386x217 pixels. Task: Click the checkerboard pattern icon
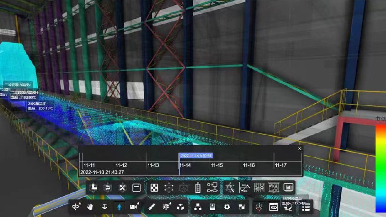(154, 188)
